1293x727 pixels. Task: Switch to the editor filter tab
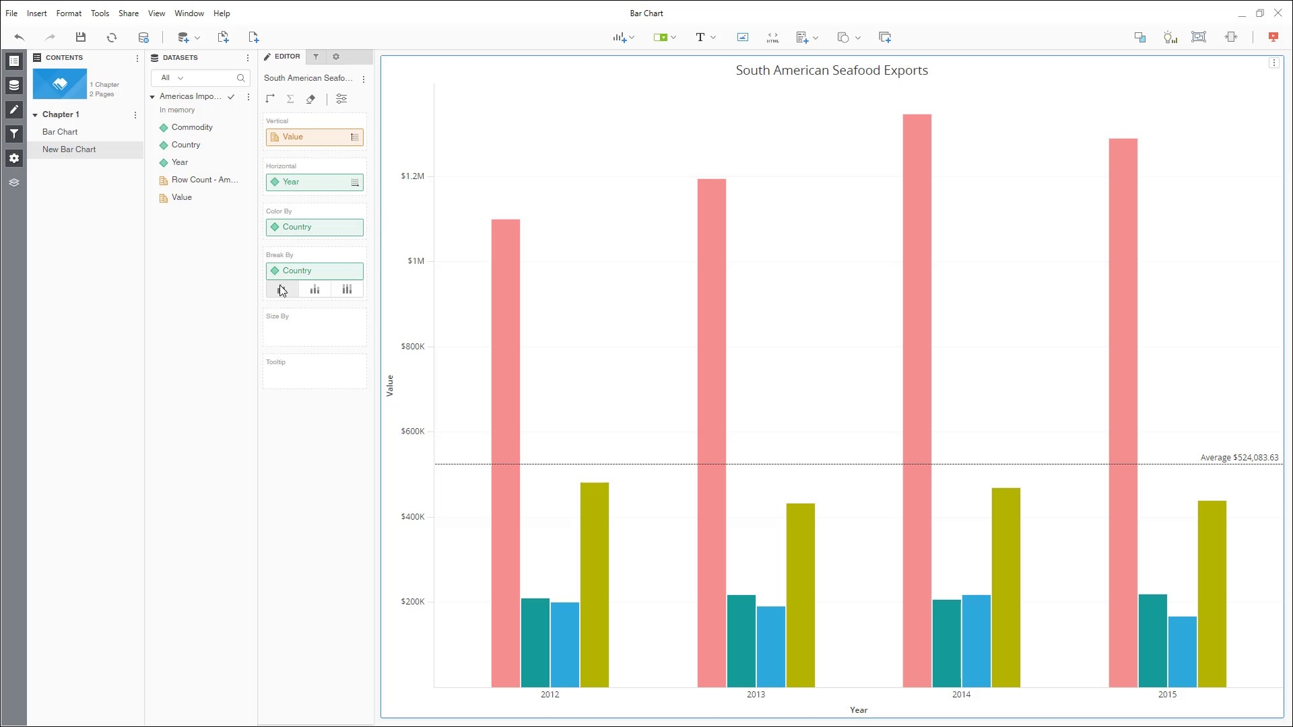pos(316,57)
